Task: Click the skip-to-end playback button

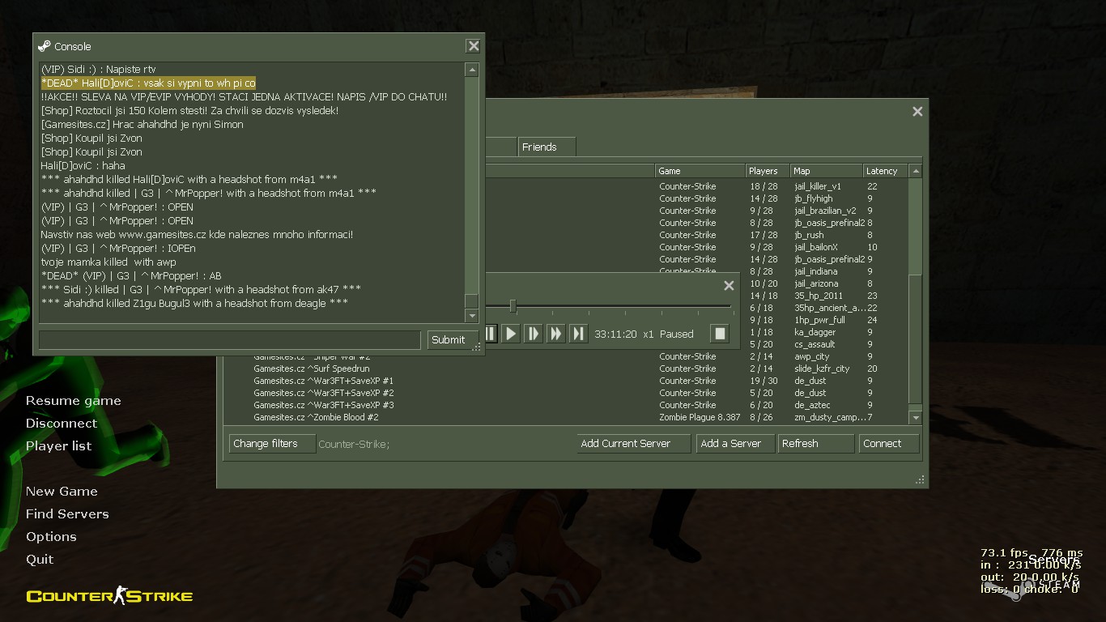Action: coord(578,334)
